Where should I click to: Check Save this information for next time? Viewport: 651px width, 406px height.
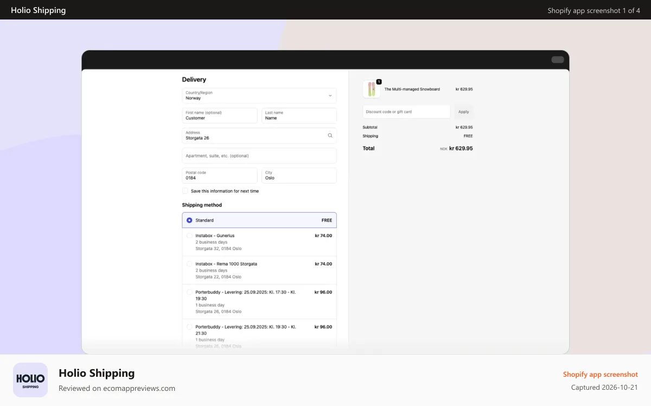pyautogui.click(x=186, y=191)
